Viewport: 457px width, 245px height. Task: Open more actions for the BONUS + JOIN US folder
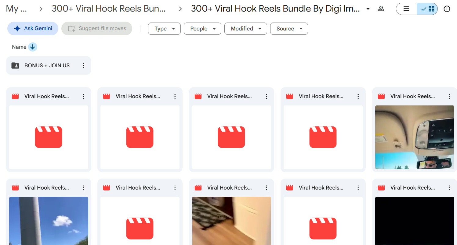point(84,66)
